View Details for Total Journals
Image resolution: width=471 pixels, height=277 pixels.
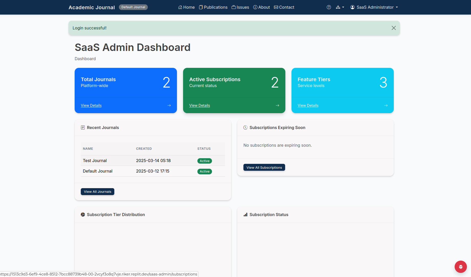point(91,105)
